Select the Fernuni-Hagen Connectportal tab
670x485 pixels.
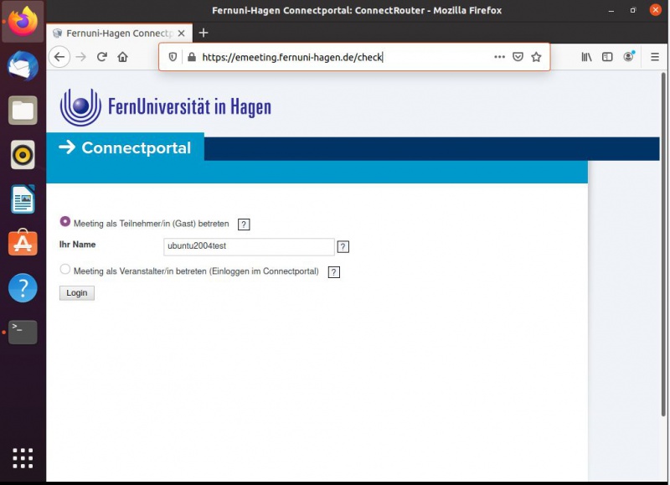click(x=119, y=34)
